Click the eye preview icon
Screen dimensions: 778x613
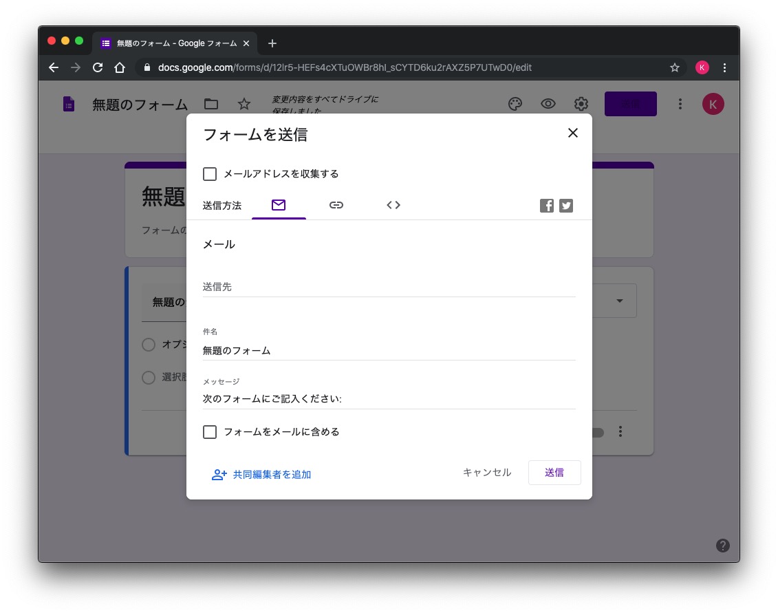coord(548,104)
